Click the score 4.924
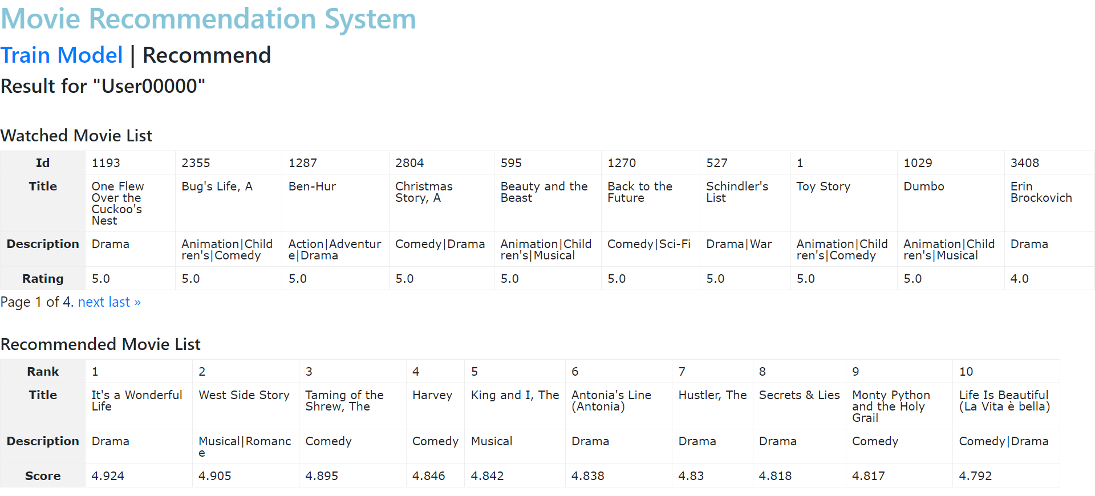 [108, 476]
